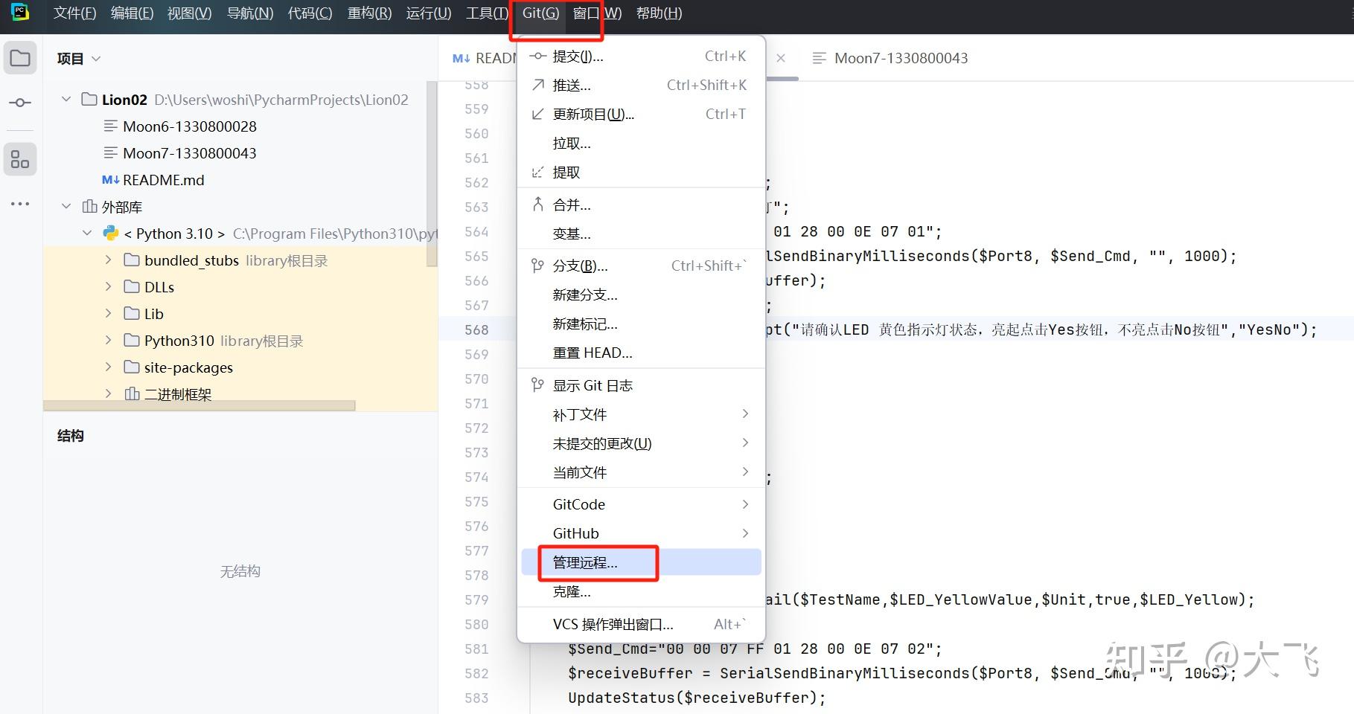The image size is (1354, 714).
Task: Click the Python logo beside Python 3.10
Action: coord(110,233)
